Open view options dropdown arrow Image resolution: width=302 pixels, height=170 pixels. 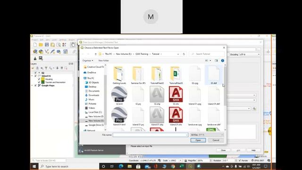[210, 60]
